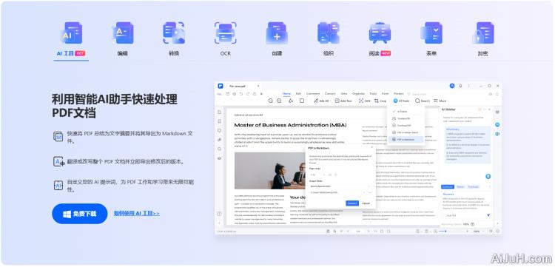Close the PDF to Markdown dialog
555x267 pixels.
pyautogui.click(x=371, y=148)
